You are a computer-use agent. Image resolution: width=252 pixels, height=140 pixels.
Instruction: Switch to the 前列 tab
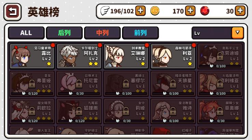point(141,33)
